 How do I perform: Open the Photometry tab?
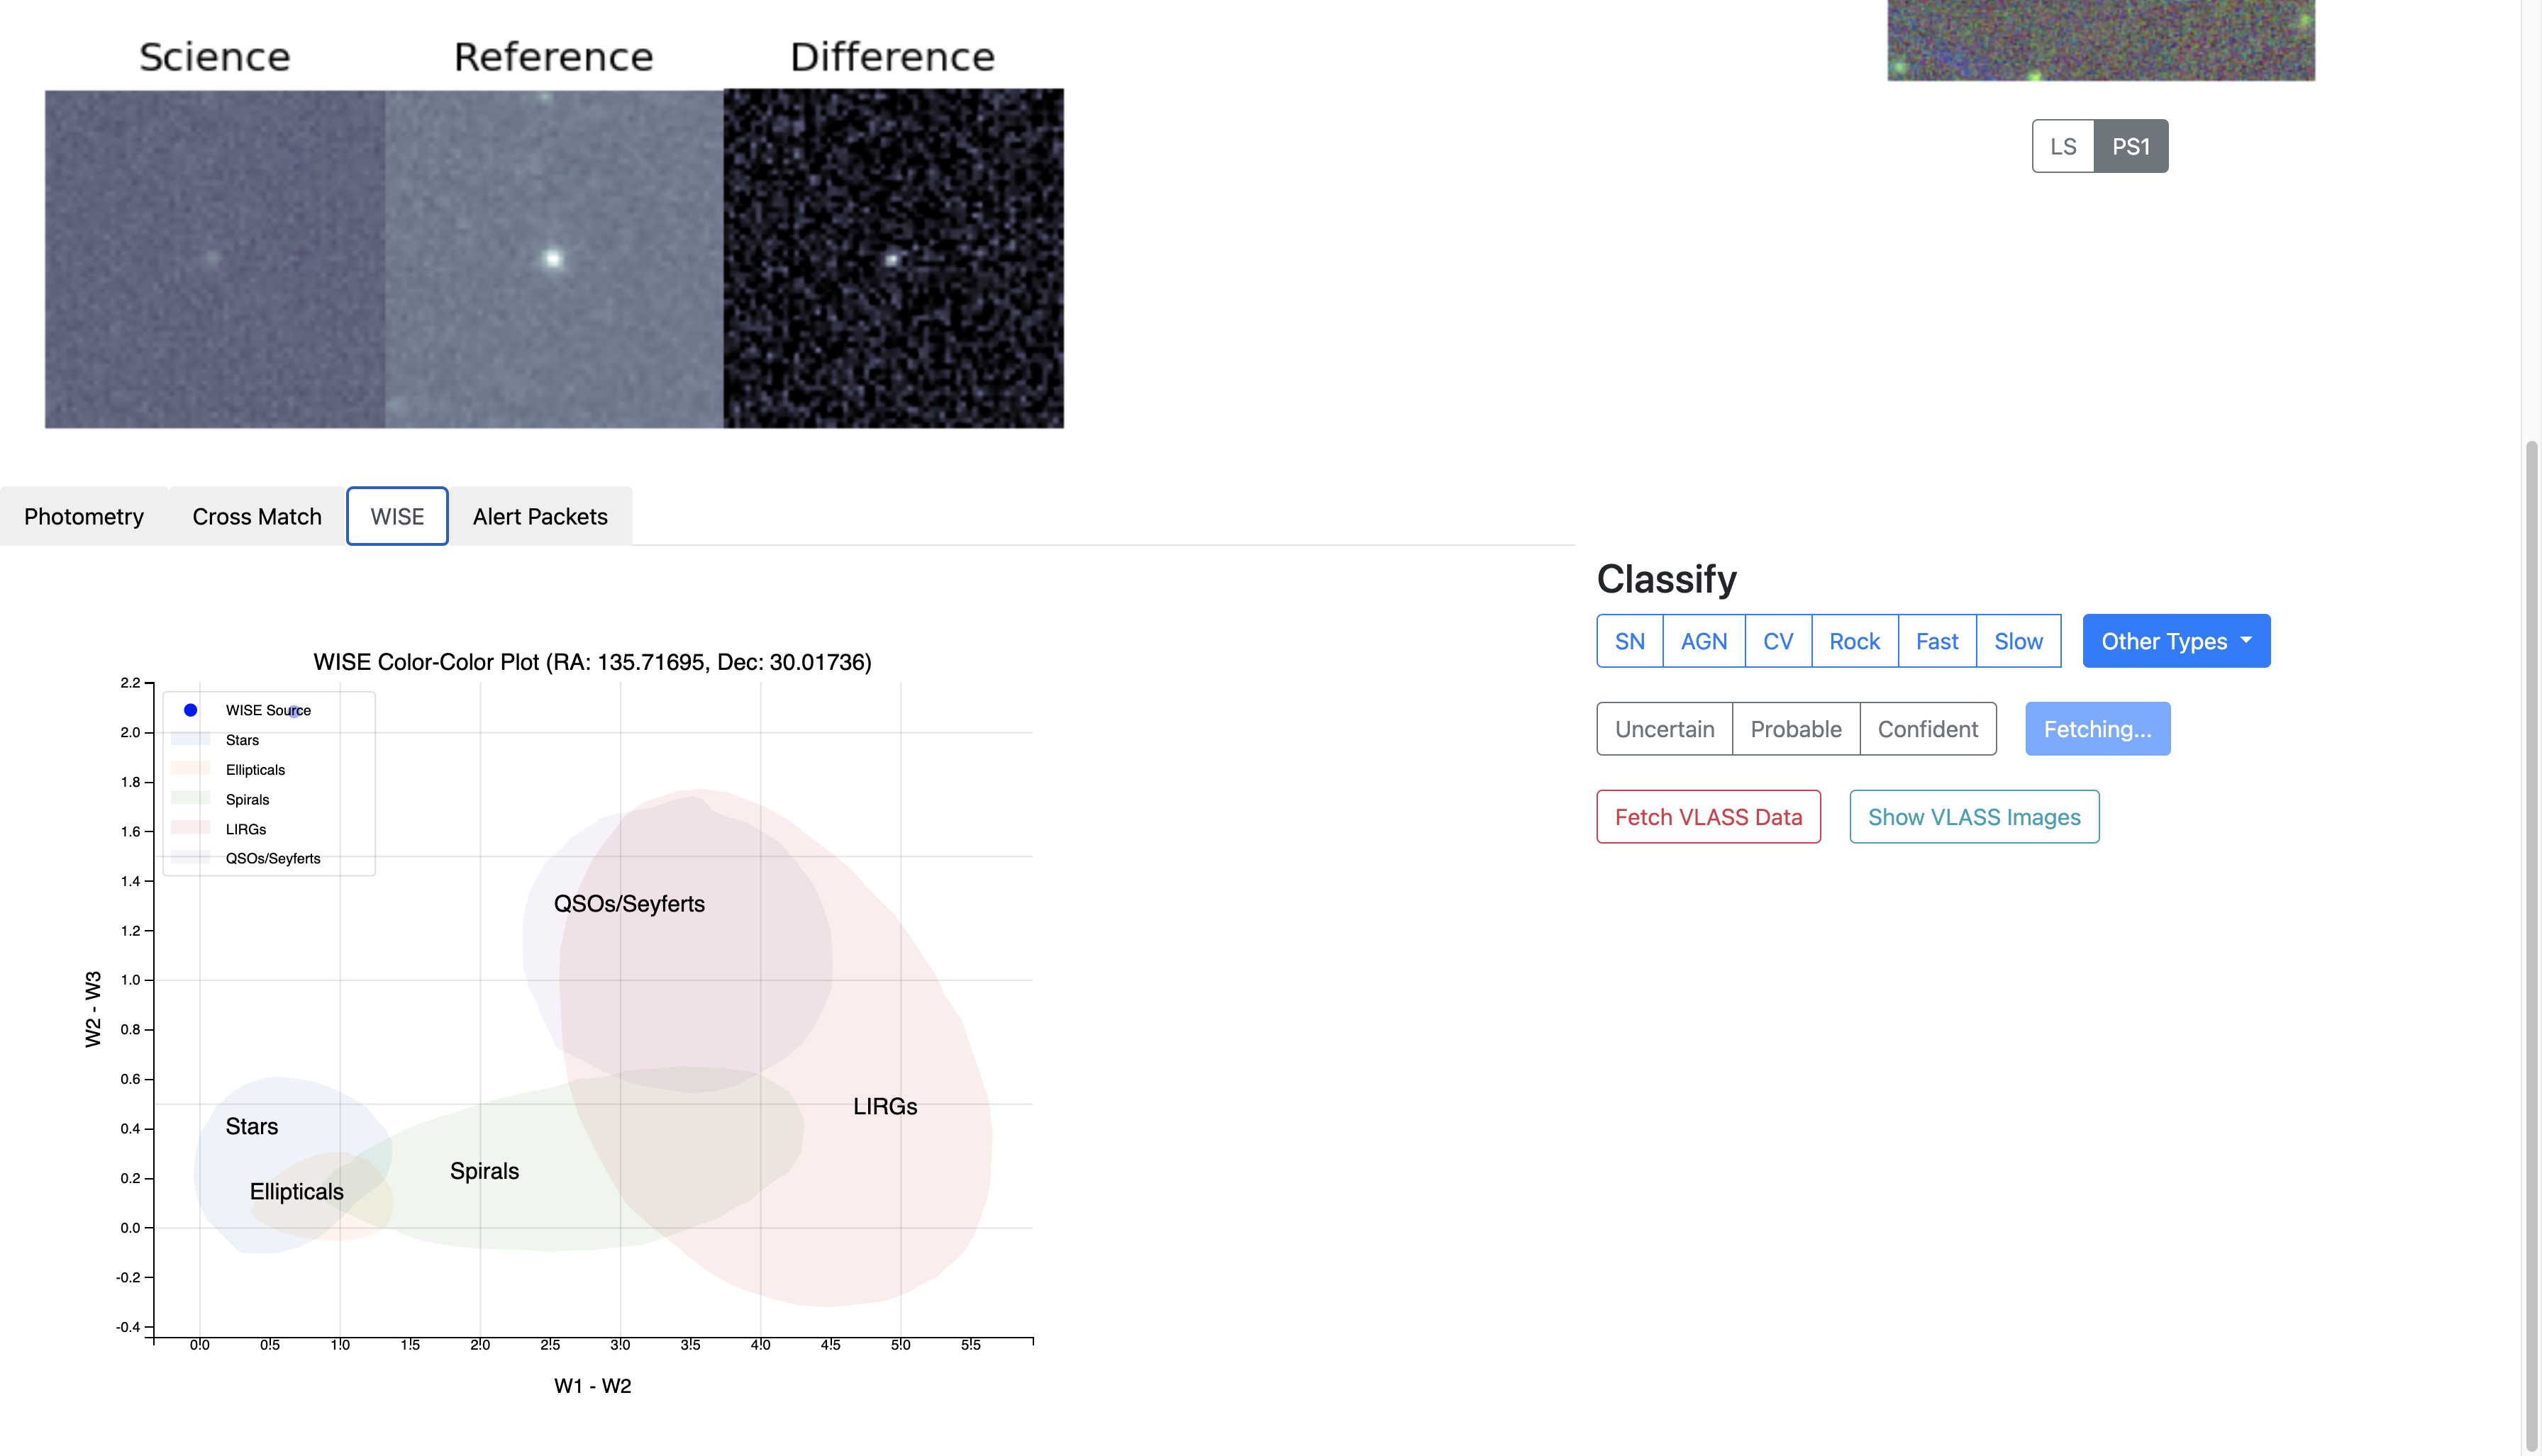84,516
